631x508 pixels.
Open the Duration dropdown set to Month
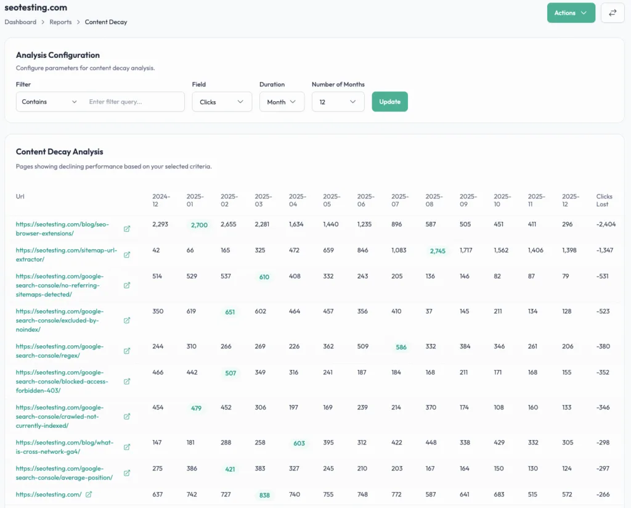pos(282,101)
